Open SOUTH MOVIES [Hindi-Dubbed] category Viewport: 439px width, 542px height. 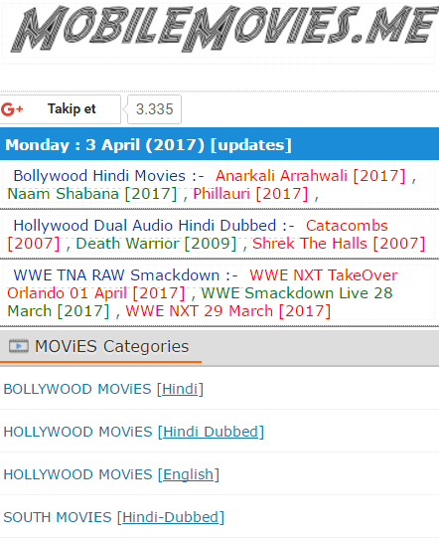click(x=114, y=518)
